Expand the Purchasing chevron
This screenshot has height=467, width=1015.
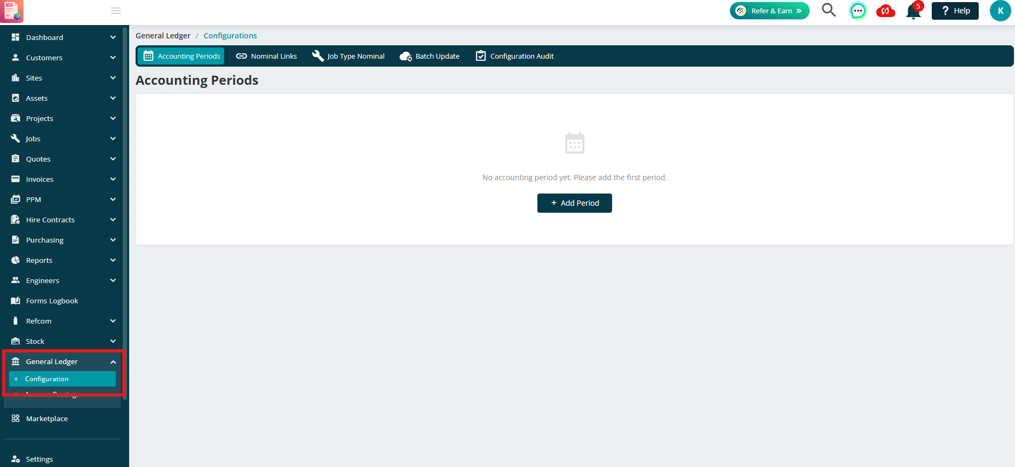tap(113, 240)
